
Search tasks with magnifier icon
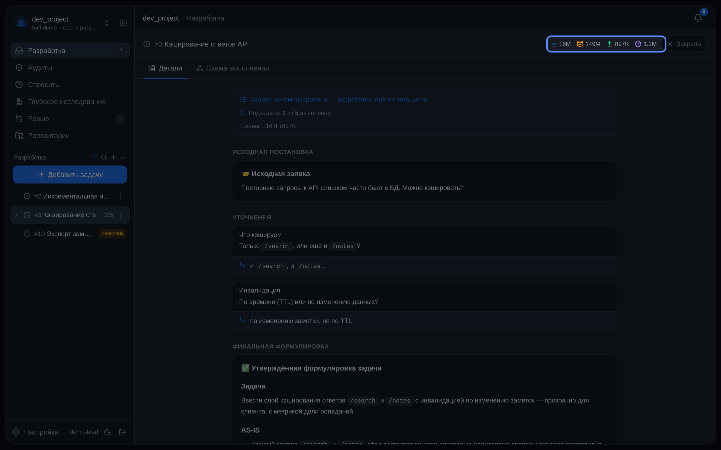(x=104, y=157)
